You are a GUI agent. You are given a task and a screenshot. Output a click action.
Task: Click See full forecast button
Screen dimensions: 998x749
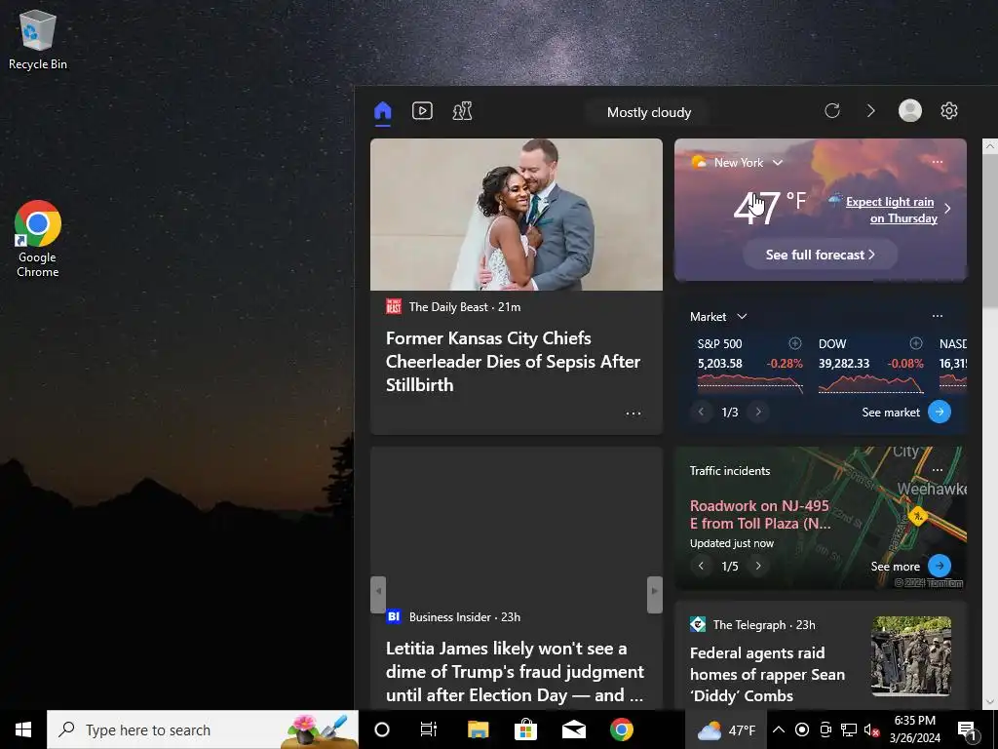pos(820,255)
